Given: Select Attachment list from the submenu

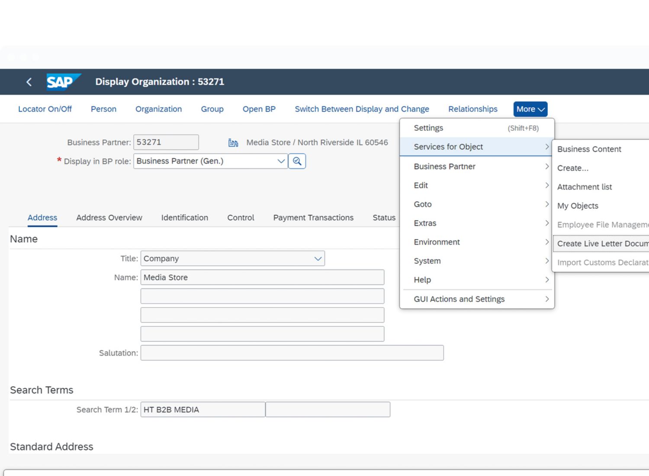Looking at the screenshot, I should click(x=585, y=187).
